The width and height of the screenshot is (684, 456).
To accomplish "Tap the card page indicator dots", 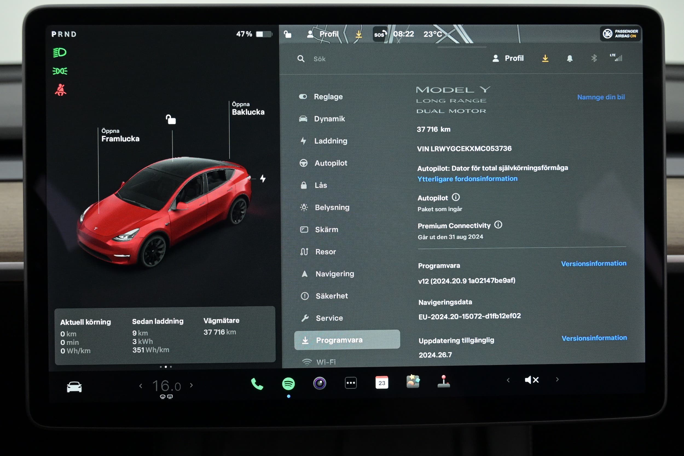I will point(166,367).
